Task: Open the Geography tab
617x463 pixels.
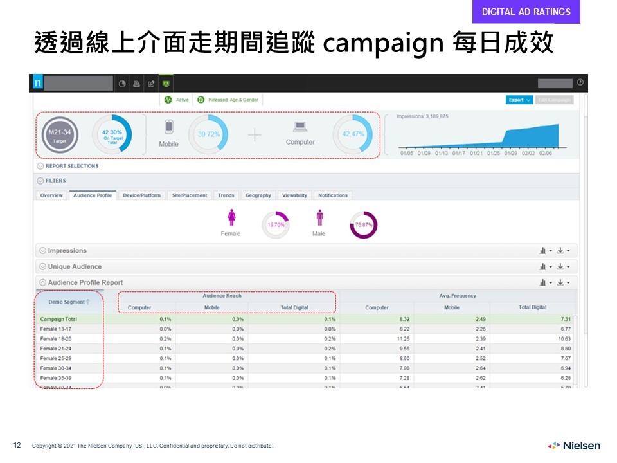Action: point(258,195)
